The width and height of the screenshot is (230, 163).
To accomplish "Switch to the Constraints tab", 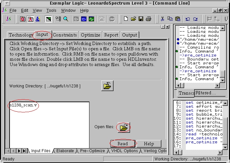I will pos(65,35).
